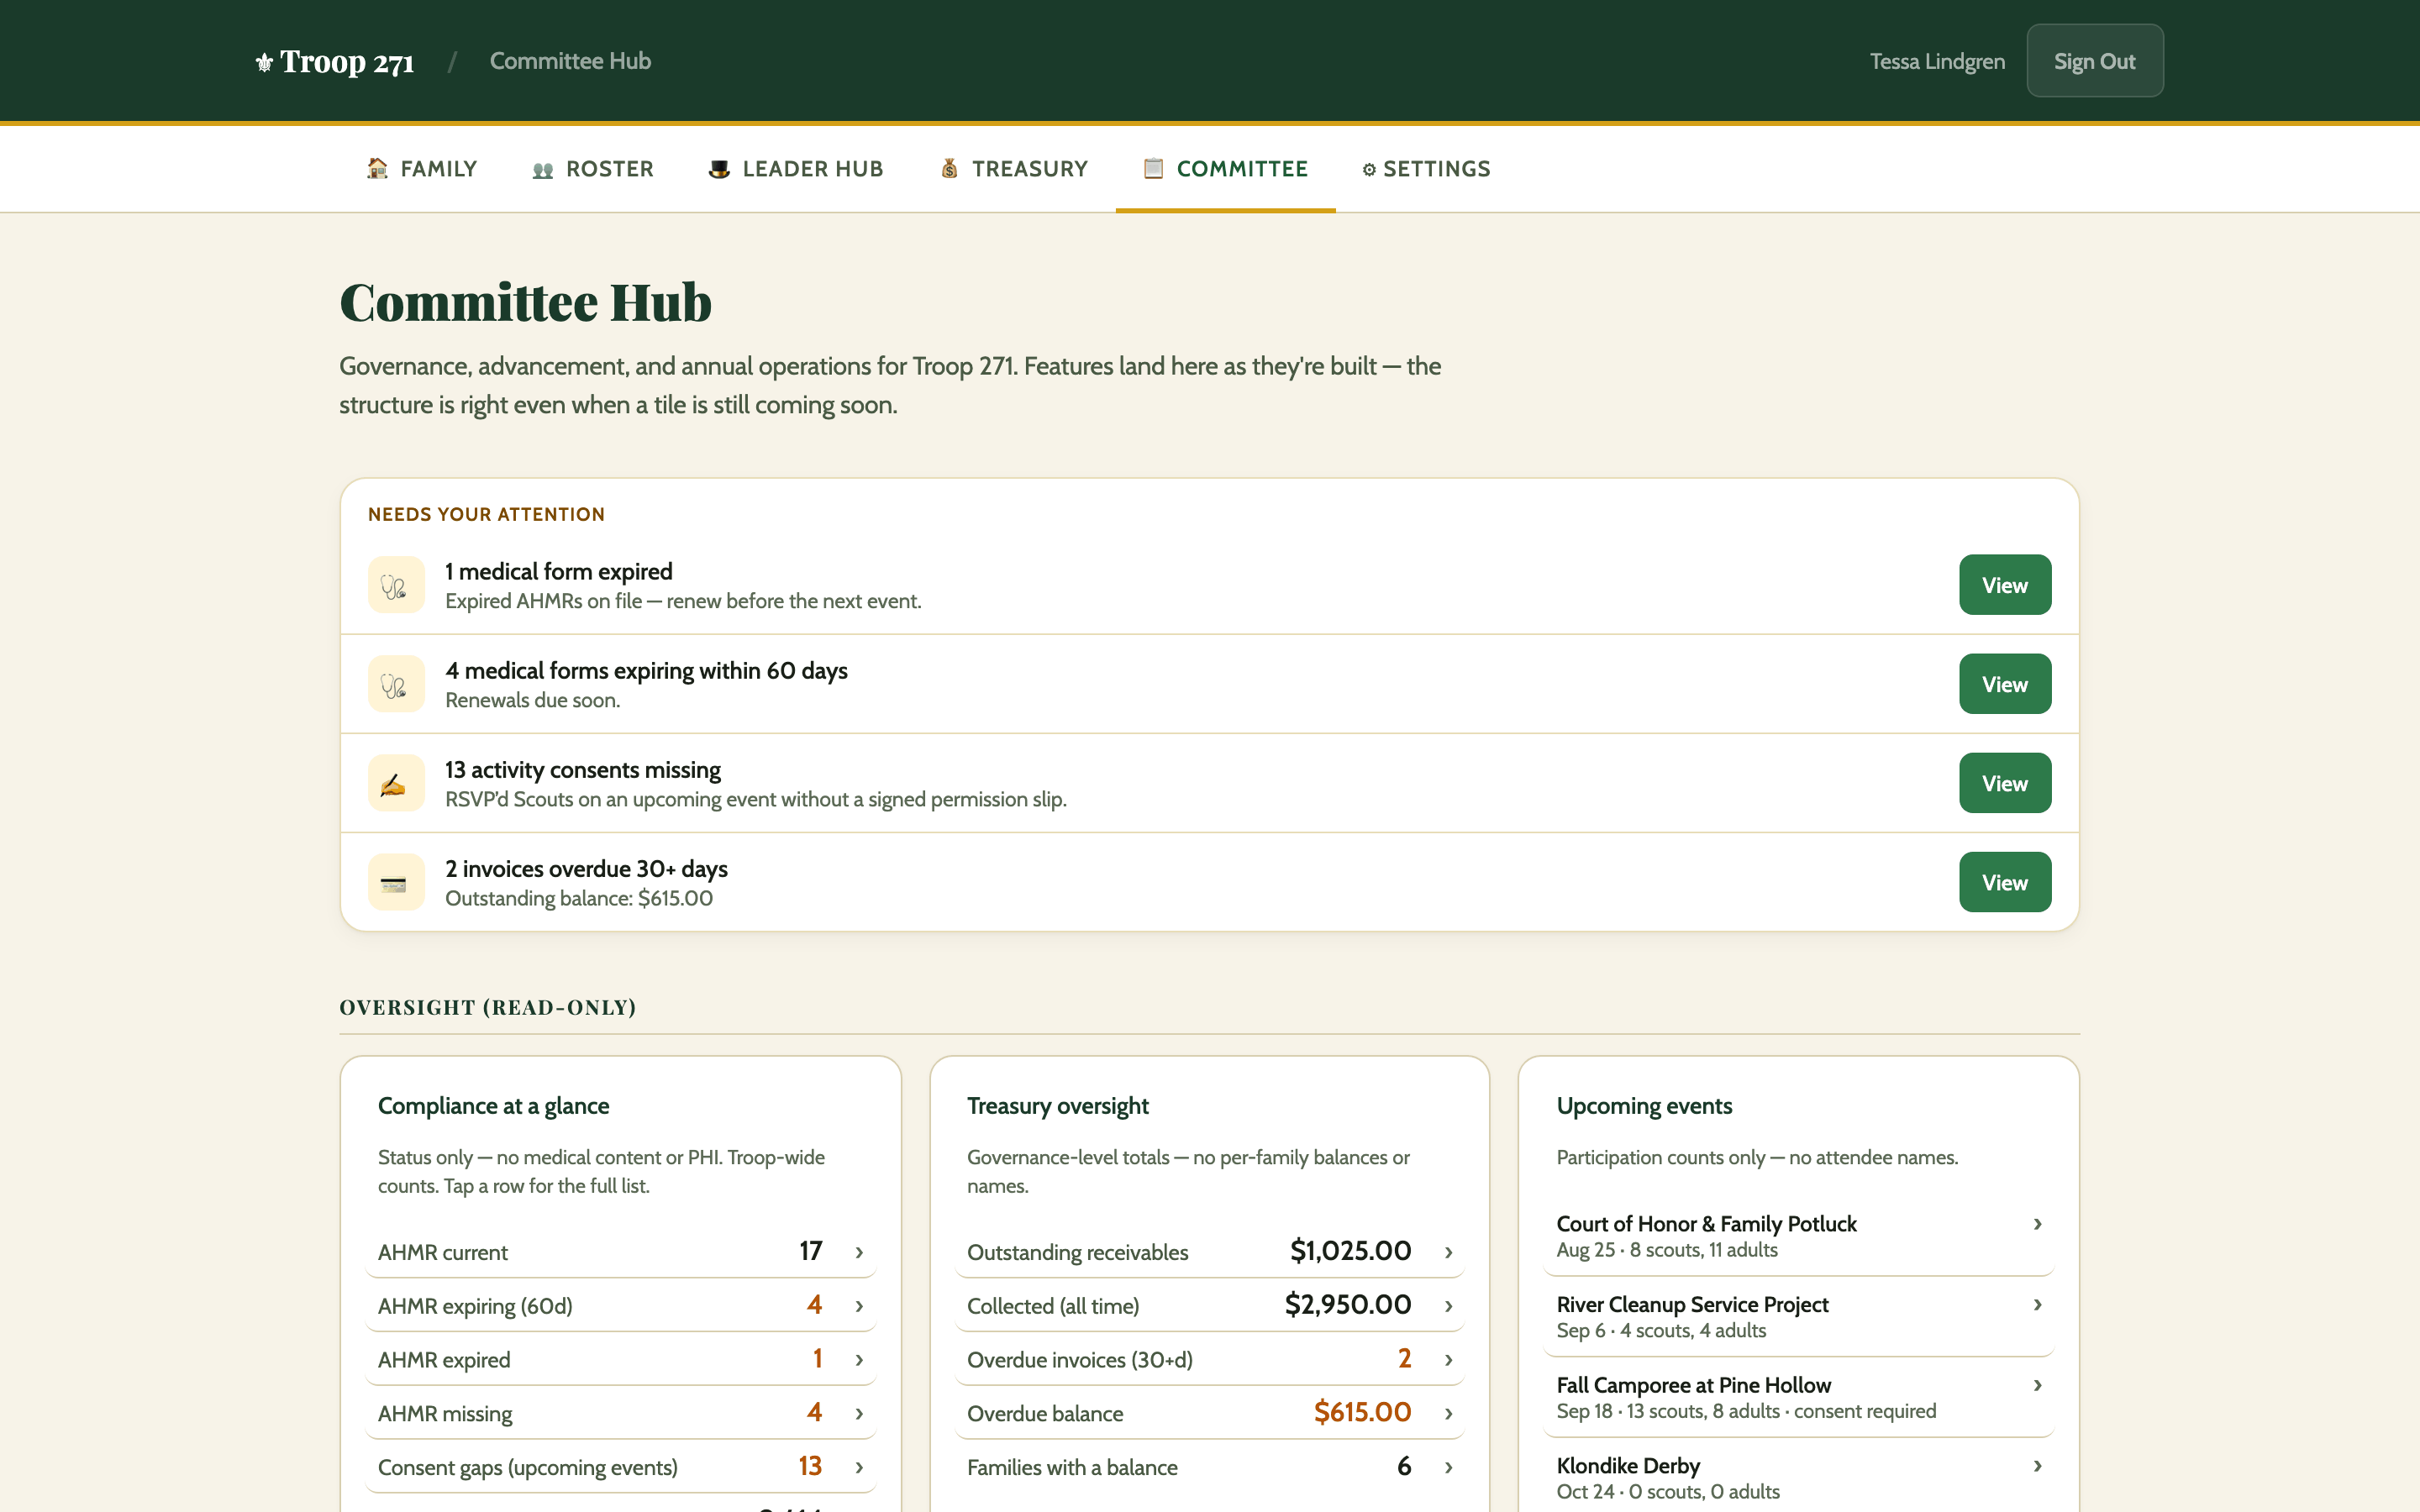Click the '1 medical form expired' heading
Image resolution: width=2420 pixels, height=1512 pixels.
coord(559,571)
